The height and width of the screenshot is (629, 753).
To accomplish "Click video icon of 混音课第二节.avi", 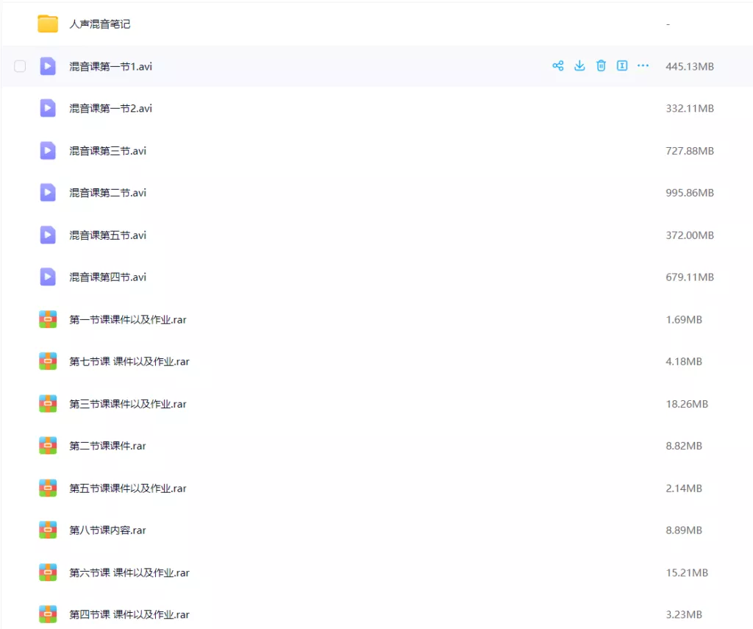I will tap(48, 193).
